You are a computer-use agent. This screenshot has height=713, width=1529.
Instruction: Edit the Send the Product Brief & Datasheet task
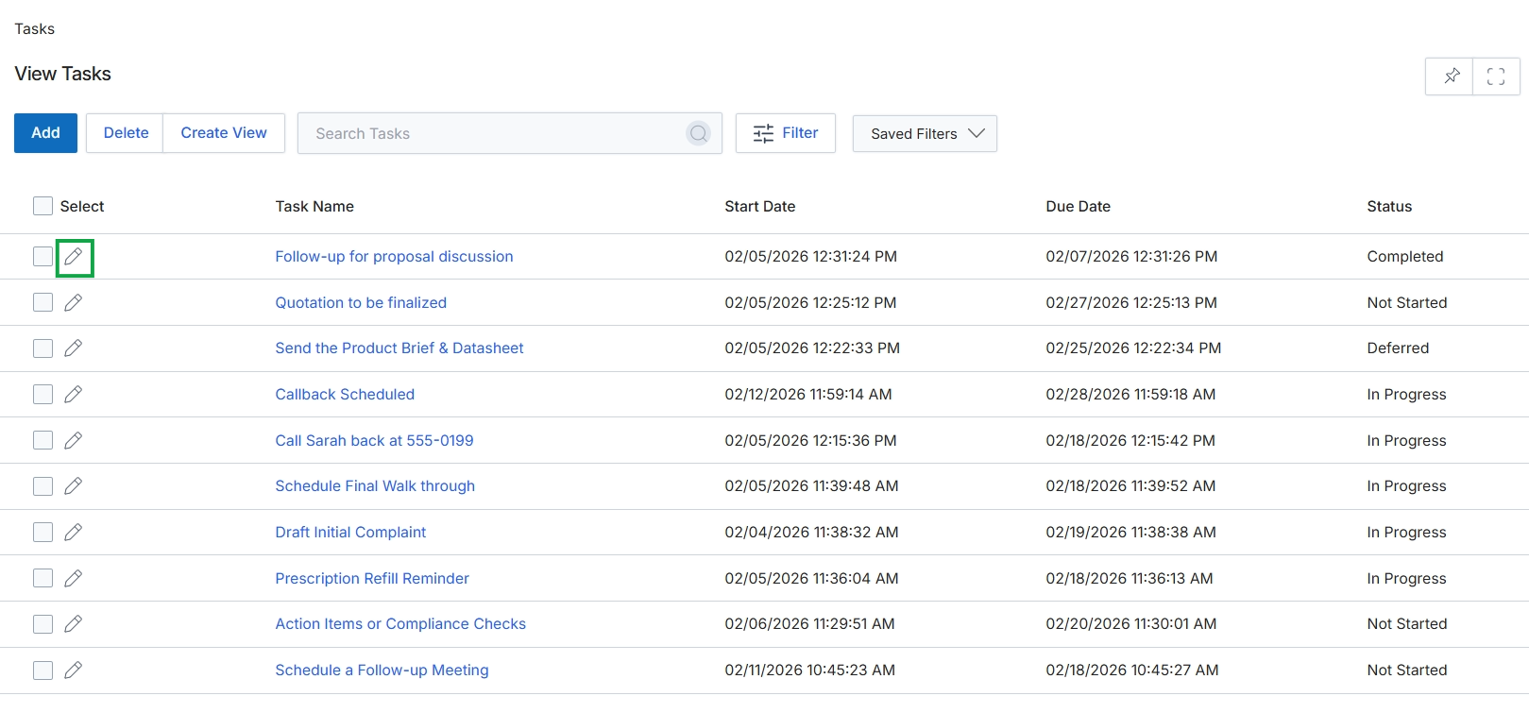click(74, 348)
